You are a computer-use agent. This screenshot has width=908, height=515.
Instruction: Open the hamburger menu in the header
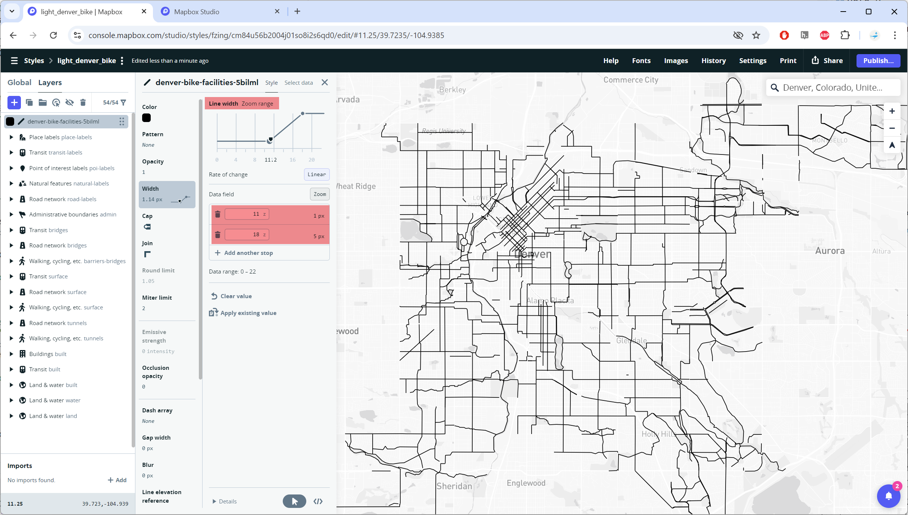(x=14, y=60)
